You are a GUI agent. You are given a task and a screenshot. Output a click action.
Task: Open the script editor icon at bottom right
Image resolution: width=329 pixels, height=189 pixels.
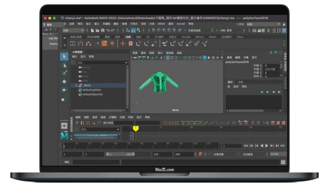tap(283, 162)
